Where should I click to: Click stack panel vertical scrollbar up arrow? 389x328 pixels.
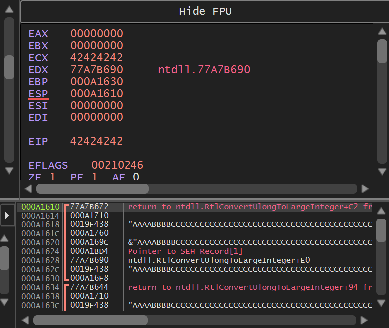(x=381, y=209)
